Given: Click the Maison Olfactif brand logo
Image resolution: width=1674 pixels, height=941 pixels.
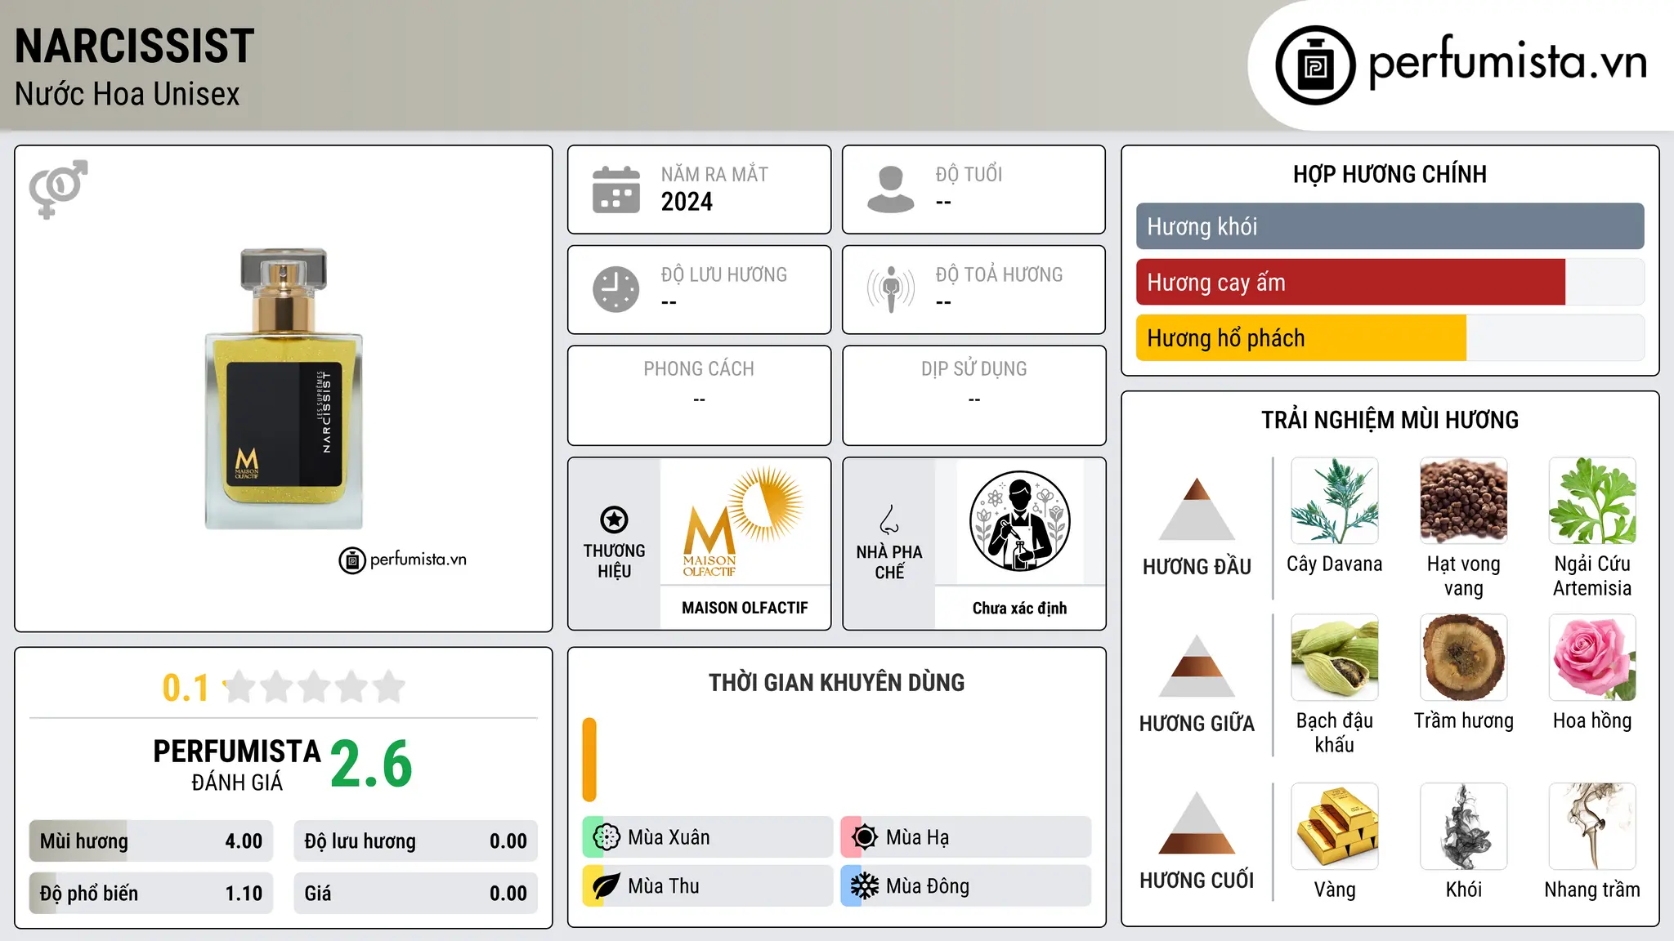Looking at the screenshot, I should coord(744,521).
